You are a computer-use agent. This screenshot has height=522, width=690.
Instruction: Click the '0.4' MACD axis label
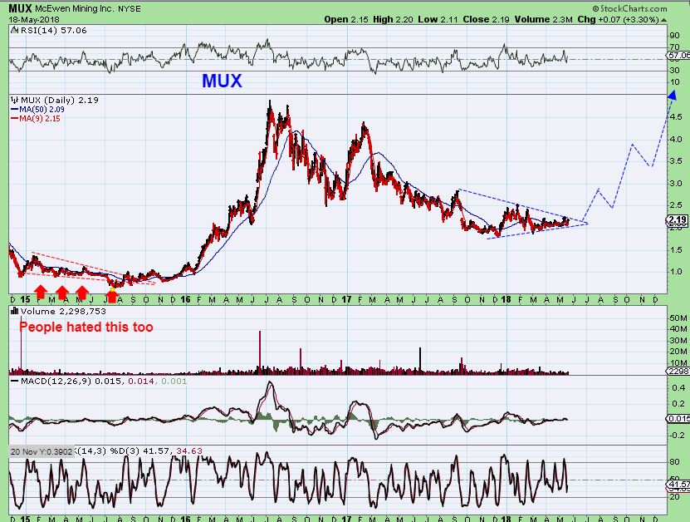[678, 387]
